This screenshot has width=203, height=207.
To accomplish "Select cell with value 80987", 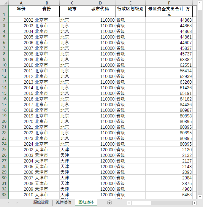I will coord(169,110).
